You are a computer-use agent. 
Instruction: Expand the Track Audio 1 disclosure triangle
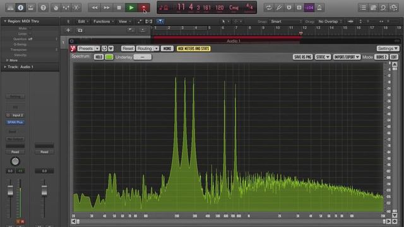pos(5,67)
